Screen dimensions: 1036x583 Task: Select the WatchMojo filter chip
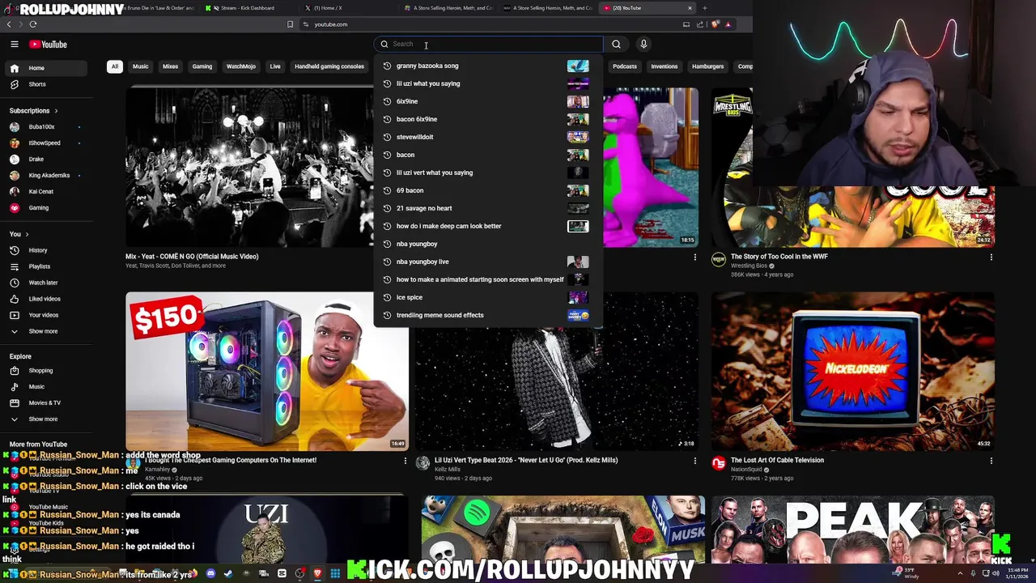[x=241, y=66]
